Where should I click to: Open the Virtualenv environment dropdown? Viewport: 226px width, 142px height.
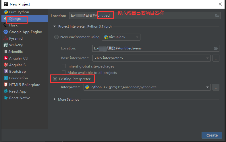(121, 37)
